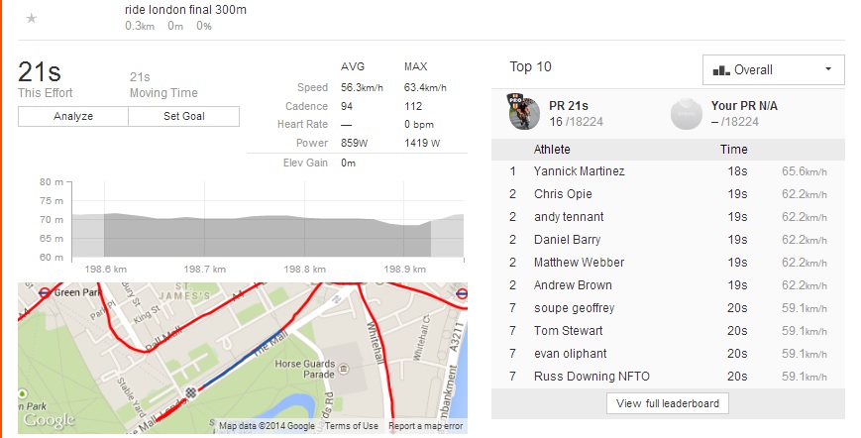
Task: Click the Set Goal button
Action: (x=183, y=116)
